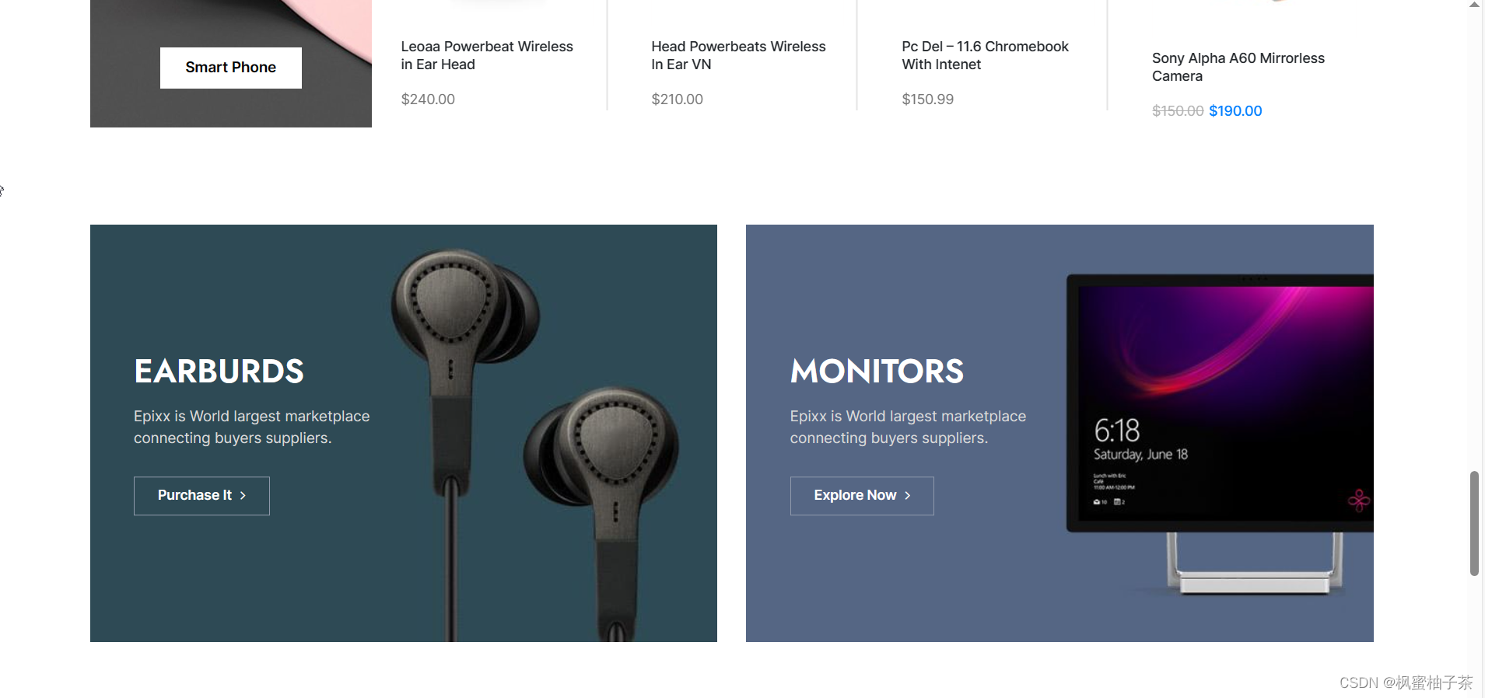Click the Smart Phone category button

(230, 68)
